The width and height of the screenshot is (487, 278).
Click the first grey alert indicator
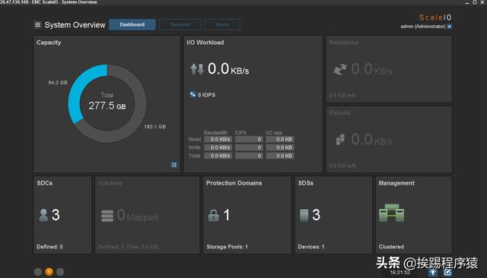click(x=38, y=272)
